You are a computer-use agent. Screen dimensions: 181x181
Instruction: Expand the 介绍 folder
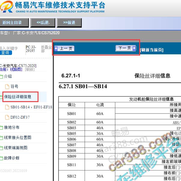(8, 76)
